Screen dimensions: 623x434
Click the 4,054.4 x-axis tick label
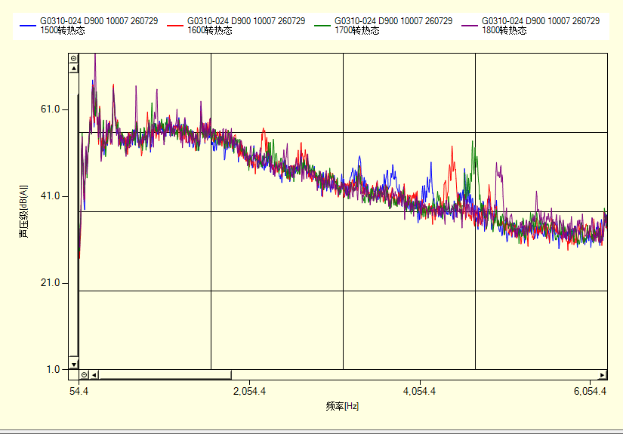(x=420, y=392)
